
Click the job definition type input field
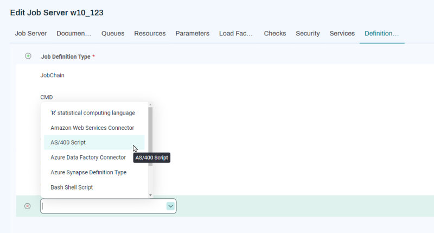(102, 206)
